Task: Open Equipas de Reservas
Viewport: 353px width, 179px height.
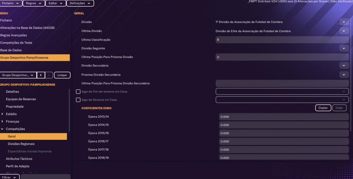Action: (x=21, y=99)
